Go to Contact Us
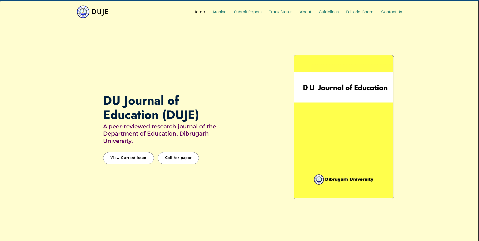This screenshot has width=479, height=241. click(391, 12)
